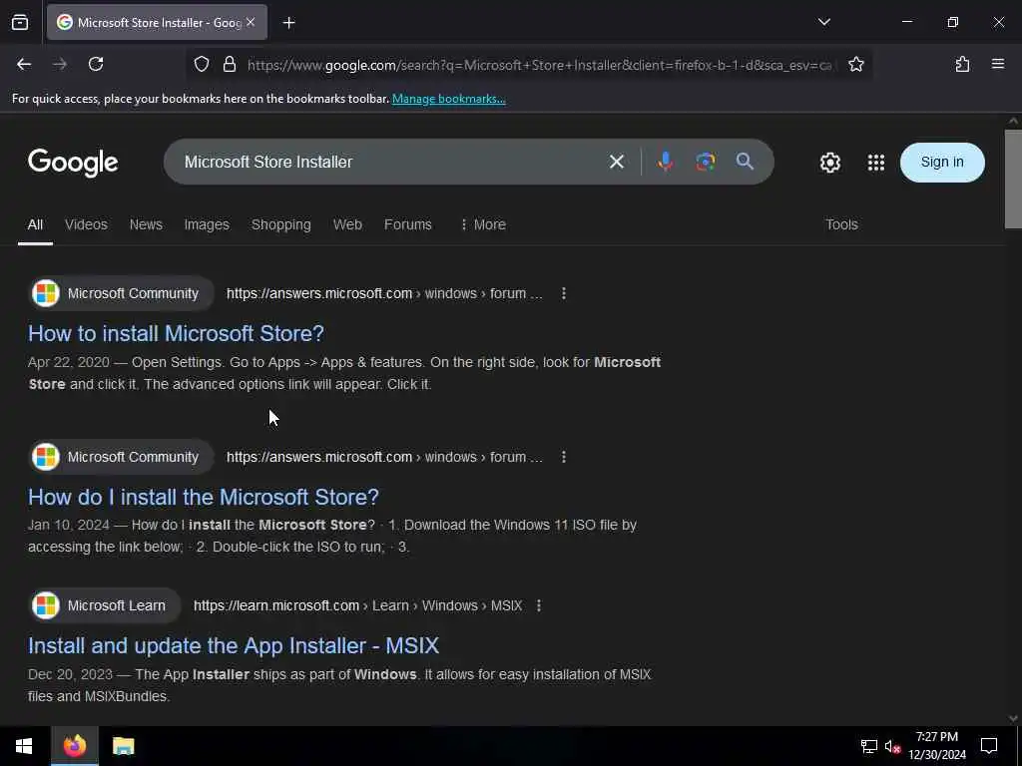Image resolution: width=1022 pixels, height=766 pixels.
Task: Select the All results tab
Action: 35,224
